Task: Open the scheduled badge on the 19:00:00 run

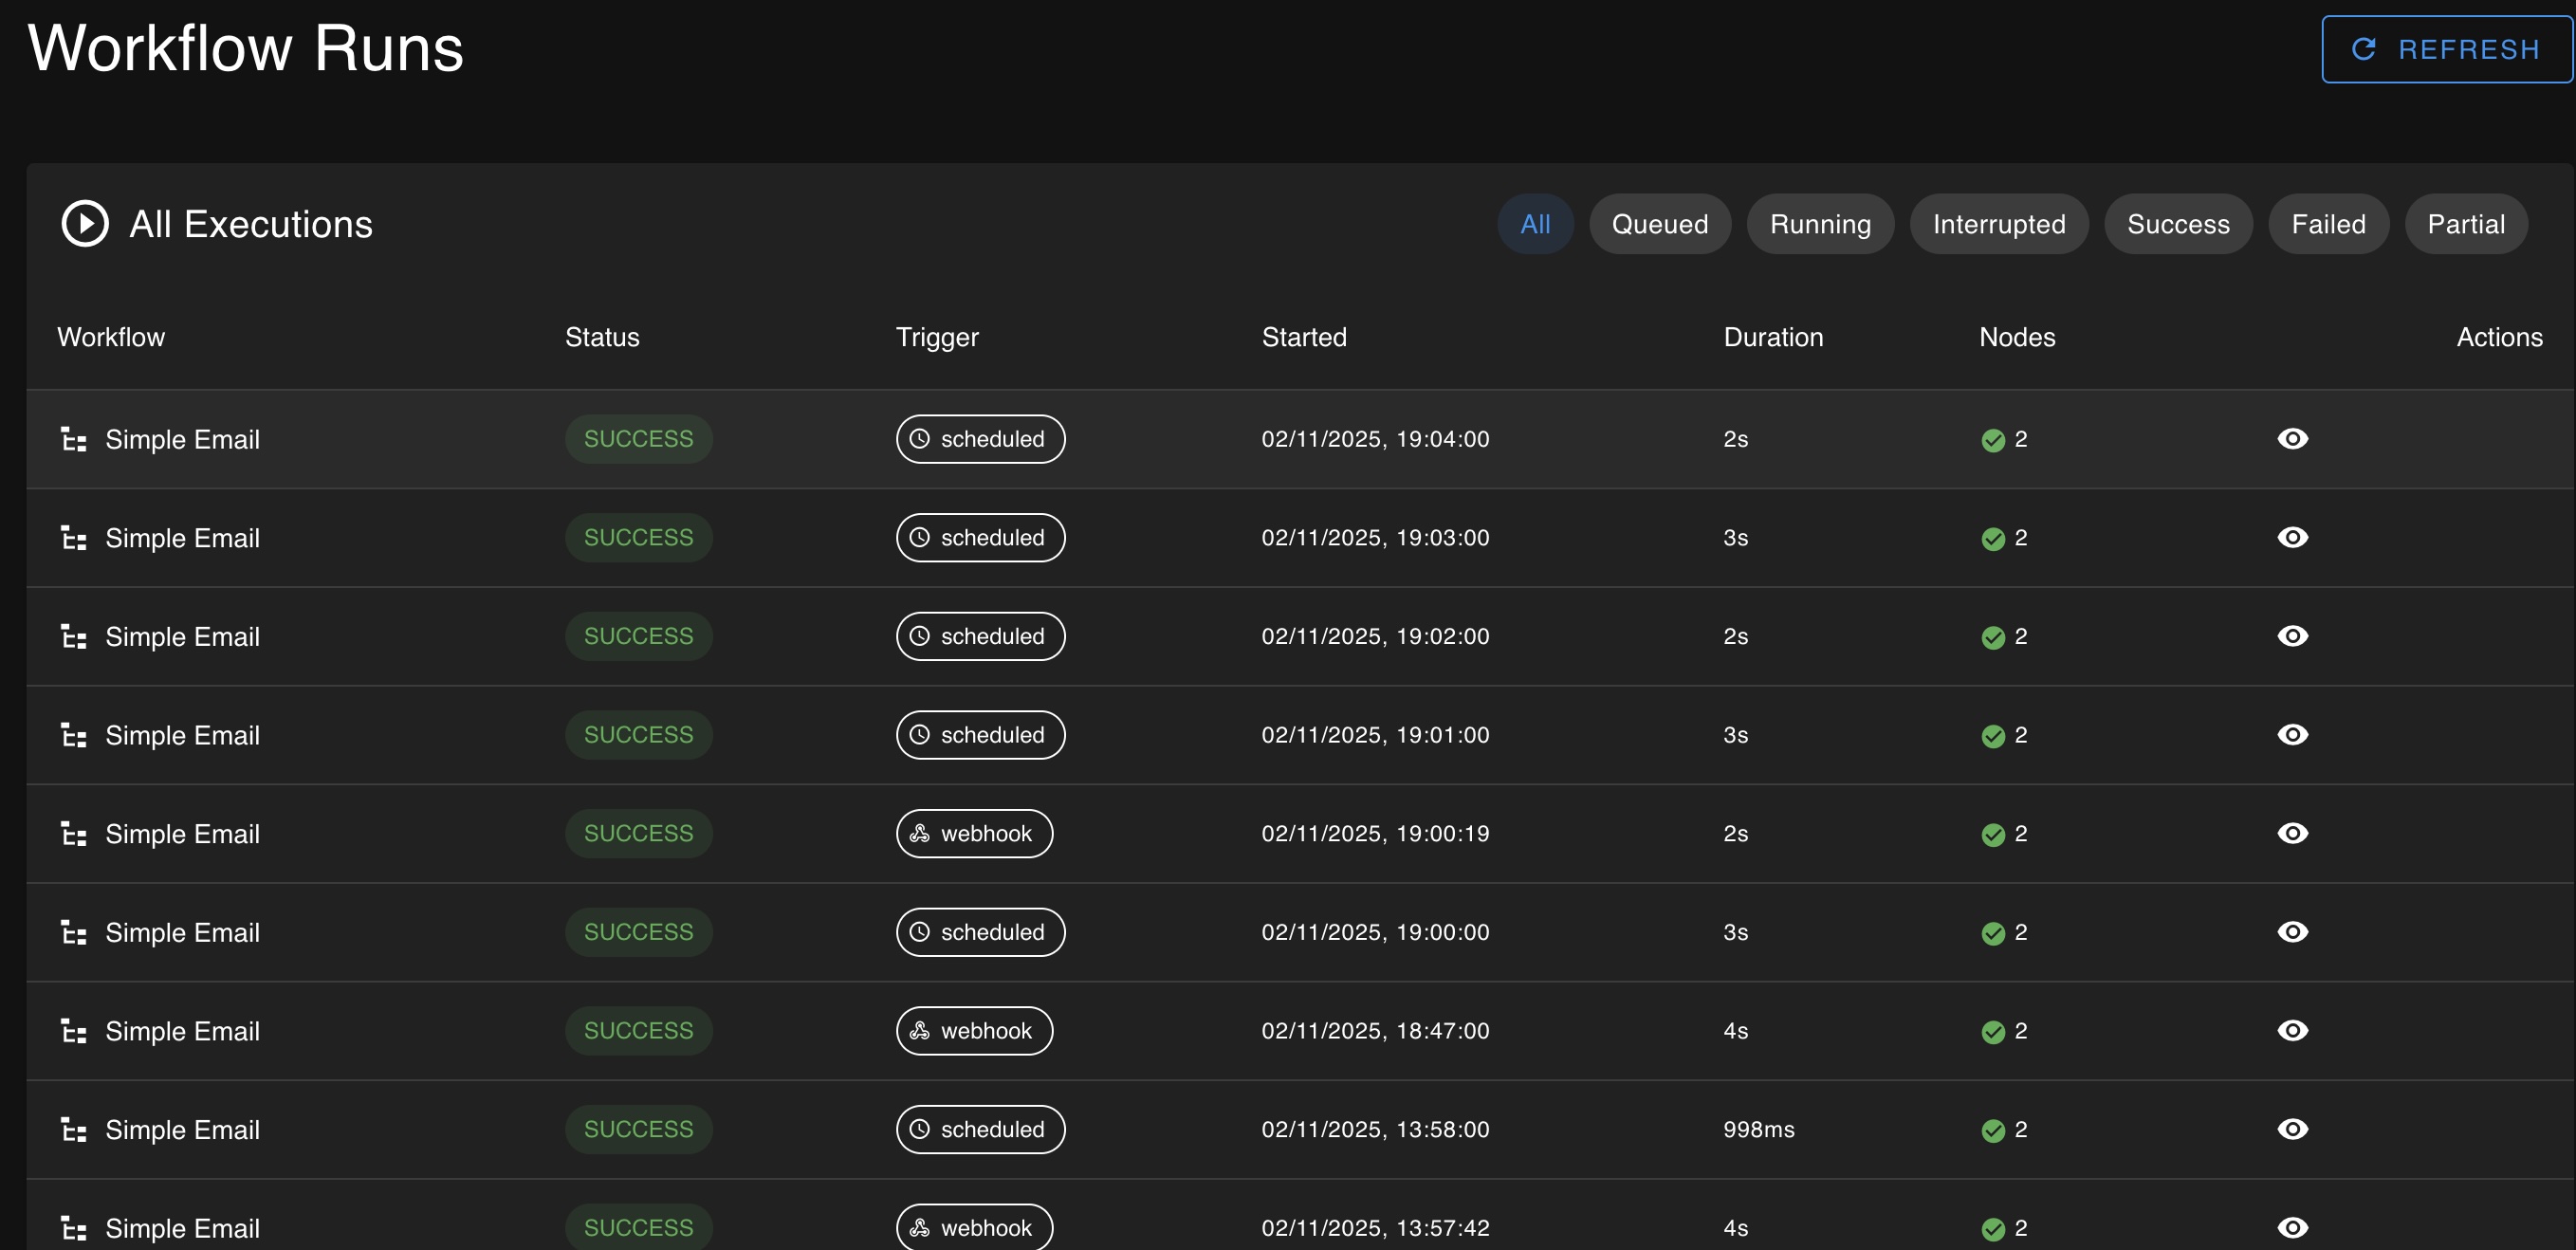Action: [x=980, y=932]
